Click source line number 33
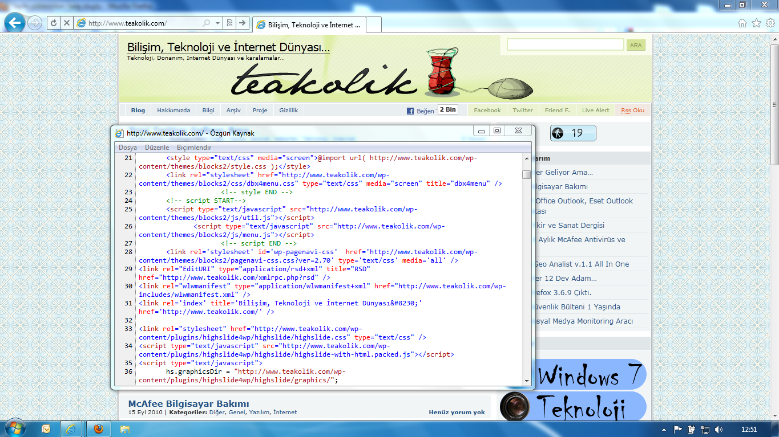779x437 pixels. pyautogui.click(x=128, y=329)
